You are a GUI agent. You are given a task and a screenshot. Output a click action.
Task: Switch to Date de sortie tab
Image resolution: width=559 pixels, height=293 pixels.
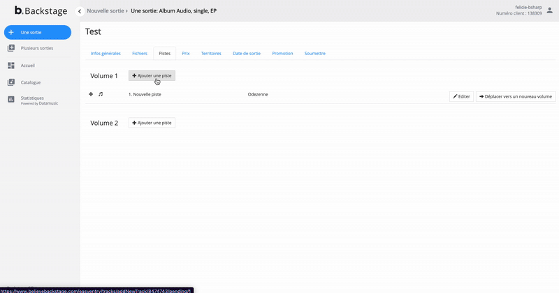click(247, 54)
